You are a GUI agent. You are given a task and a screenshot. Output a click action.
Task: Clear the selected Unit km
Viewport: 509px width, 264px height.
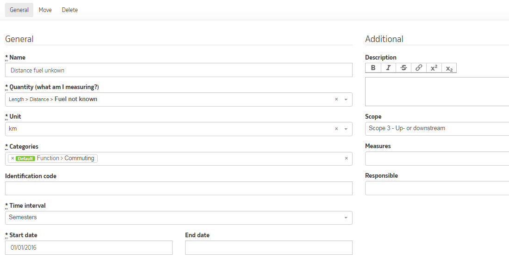pos(336,129)
